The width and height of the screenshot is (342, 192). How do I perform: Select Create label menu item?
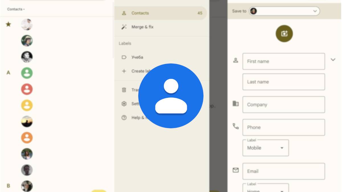(161, 71)
